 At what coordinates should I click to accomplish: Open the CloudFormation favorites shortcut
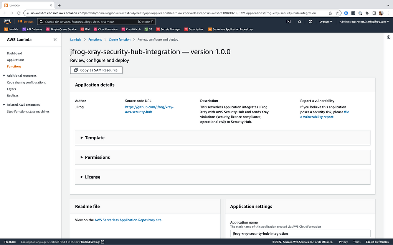click(106, 29)
